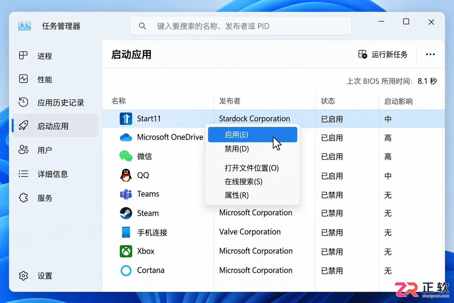Open 设置 from the sidebar label

click(45, 276)
